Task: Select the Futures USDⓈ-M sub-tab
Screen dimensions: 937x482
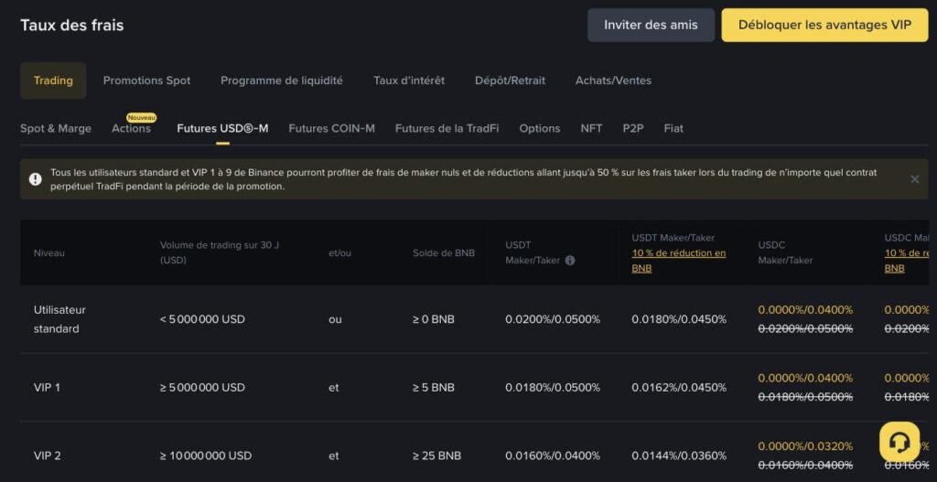Action: click(x=222, y=128)
